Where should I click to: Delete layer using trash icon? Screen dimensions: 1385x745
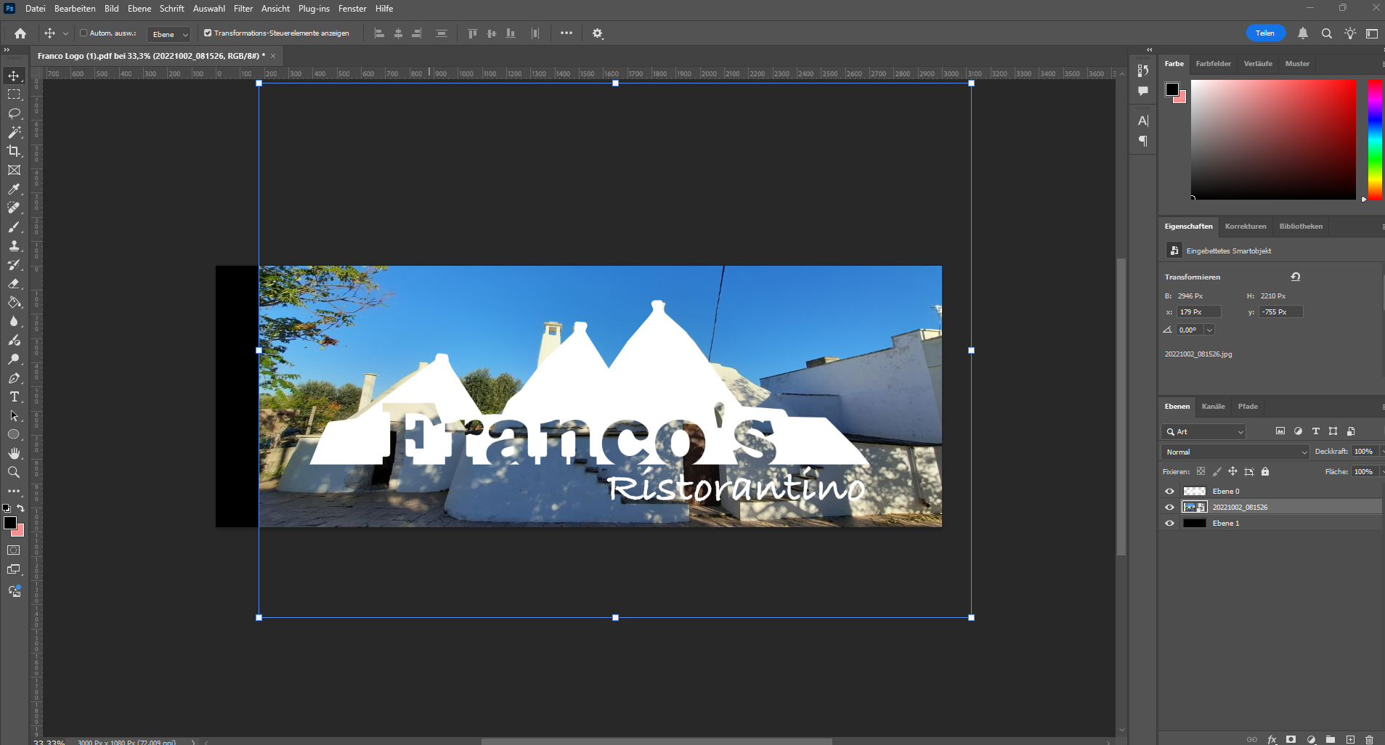(1369, 739)
